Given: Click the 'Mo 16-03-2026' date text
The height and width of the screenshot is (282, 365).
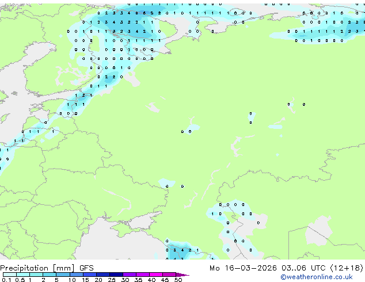Looking at the screenshot, I should pyautogui.click(x=243, y=268).
